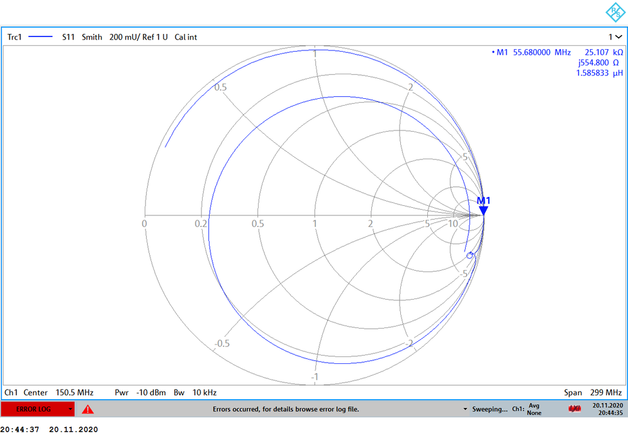This screenshot has width=628, height=442.
Task: Click the Span 299 MHz value
Action: pos(593,392)
